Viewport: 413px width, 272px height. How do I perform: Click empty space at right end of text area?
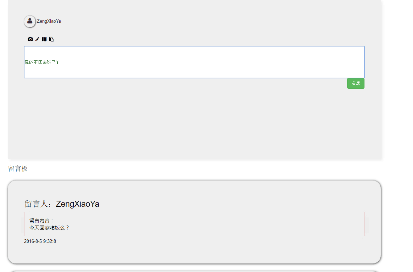336,62
